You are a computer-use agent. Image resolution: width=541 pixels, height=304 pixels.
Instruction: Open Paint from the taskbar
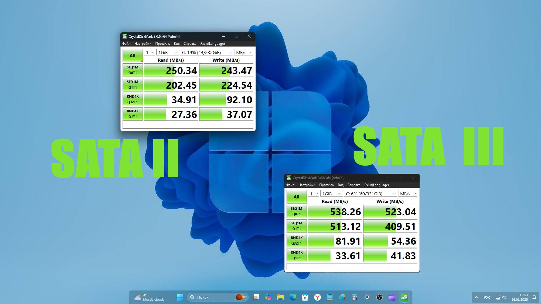[x=342, y=297]
